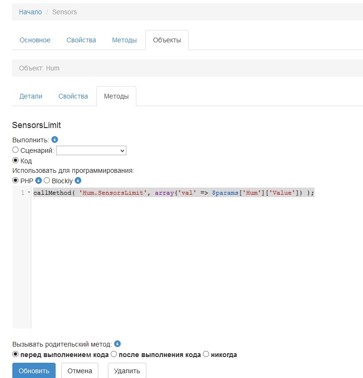Open the info icon next to Выполнить
Image resolution: width=363 pixels, height=378 pixels.
[55, 139]
